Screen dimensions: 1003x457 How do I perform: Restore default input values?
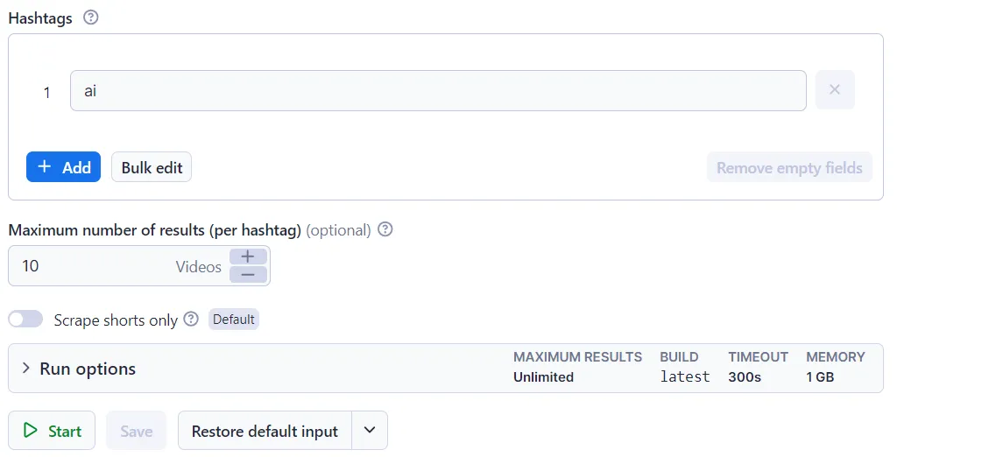click(265, 430)
